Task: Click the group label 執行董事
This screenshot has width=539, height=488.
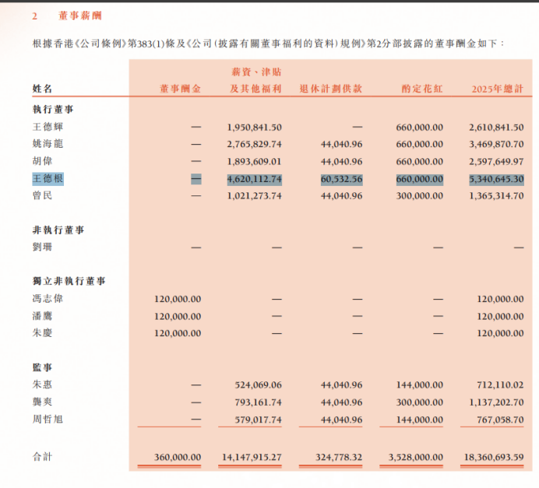Action: click(53, 109)
